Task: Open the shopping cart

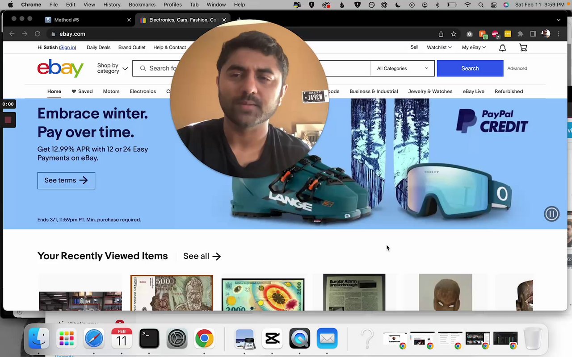Action: pyautogui.click(x=523, y=47)
